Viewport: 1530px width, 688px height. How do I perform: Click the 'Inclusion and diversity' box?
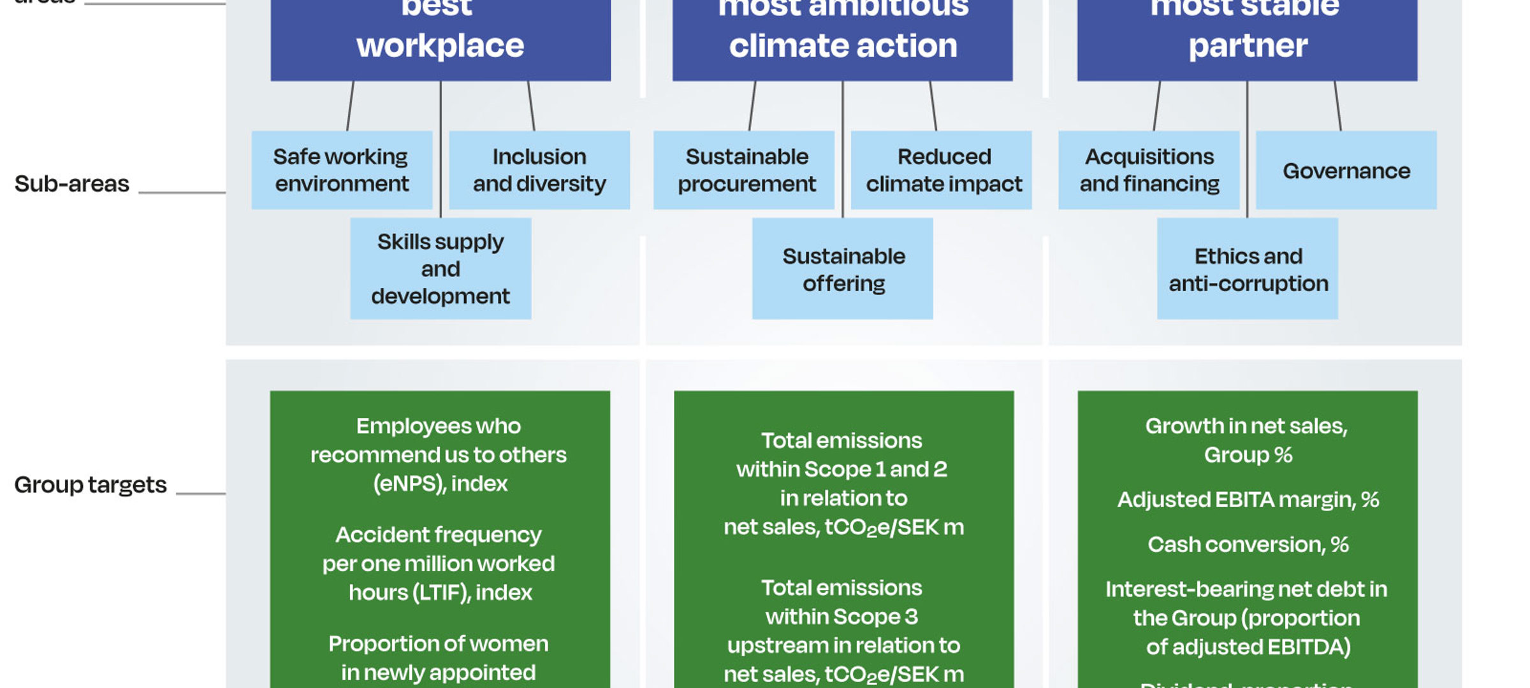click(539, 170)
